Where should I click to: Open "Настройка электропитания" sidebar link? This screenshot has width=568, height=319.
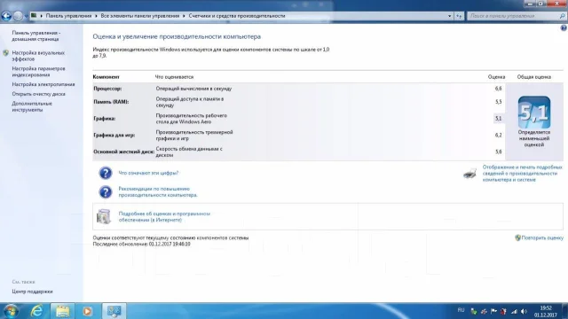point(43,84)
